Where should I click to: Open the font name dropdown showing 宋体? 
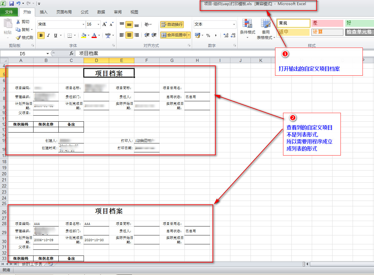point(84,24)
